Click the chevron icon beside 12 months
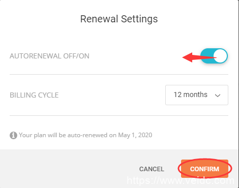 218,96
